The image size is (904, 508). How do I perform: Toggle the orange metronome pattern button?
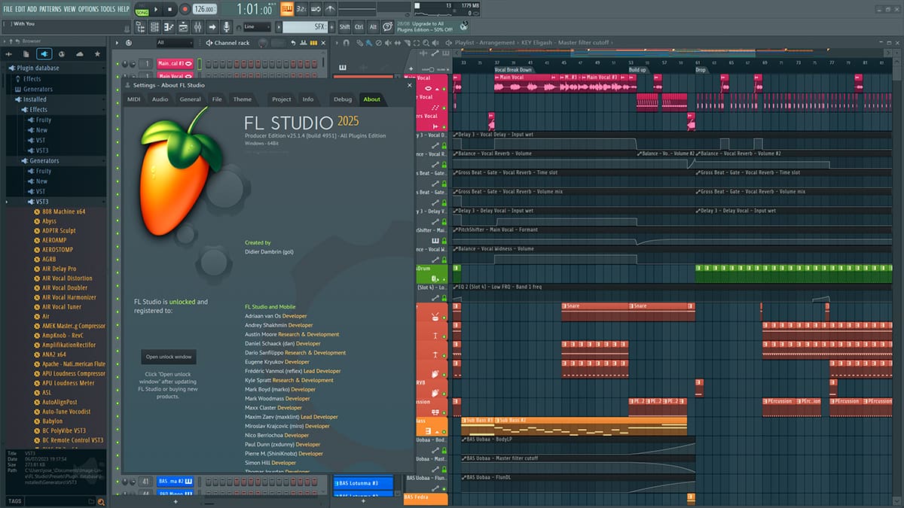pos(287,9)
